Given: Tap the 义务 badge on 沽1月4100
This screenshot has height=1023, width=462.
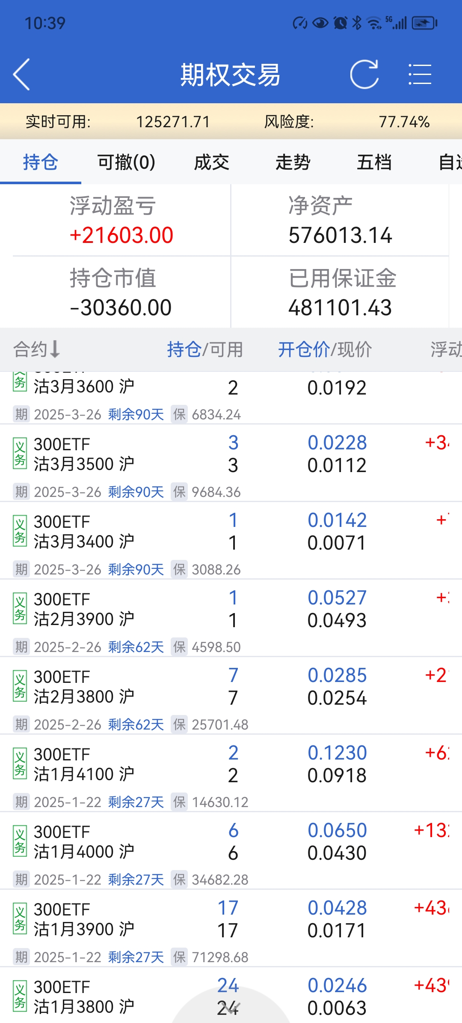Looking at the screenshot, I should point(20,763).
